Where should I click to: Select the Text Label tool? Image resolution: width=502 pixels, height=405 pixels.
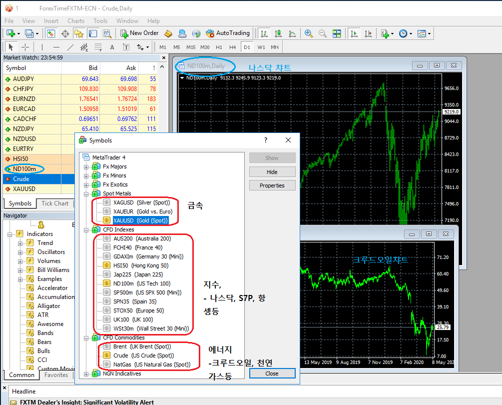[126, 47]
